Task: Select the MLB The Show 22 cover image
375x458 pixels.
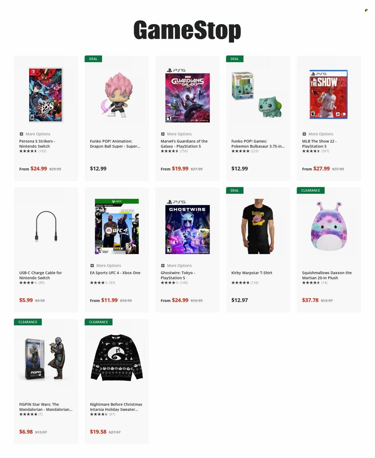Action: tap(328, 95)
